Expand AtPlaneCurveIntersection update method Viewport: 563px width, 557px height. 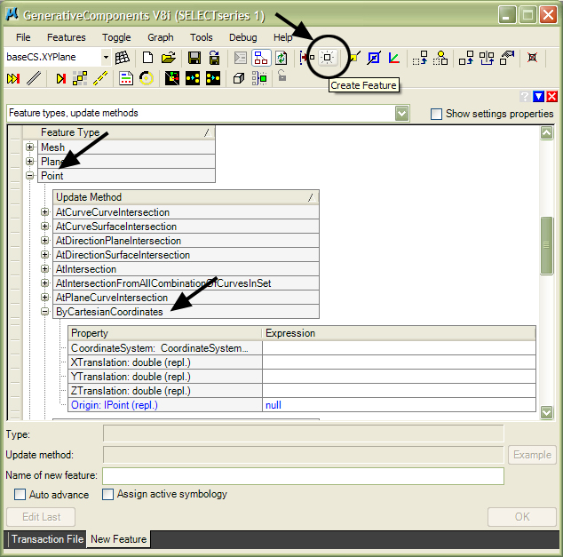pos(44,297)
